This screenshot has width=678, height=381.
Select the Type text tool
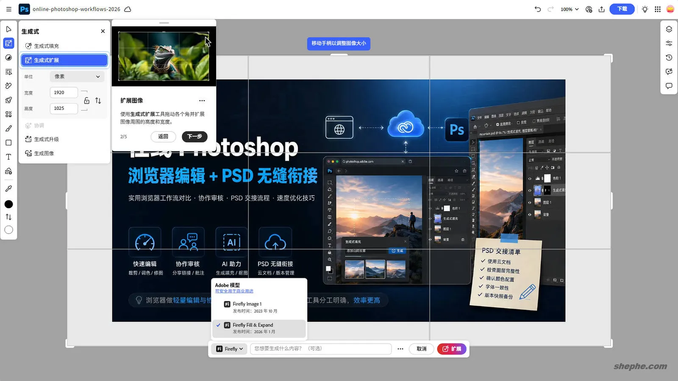point(8,157)
